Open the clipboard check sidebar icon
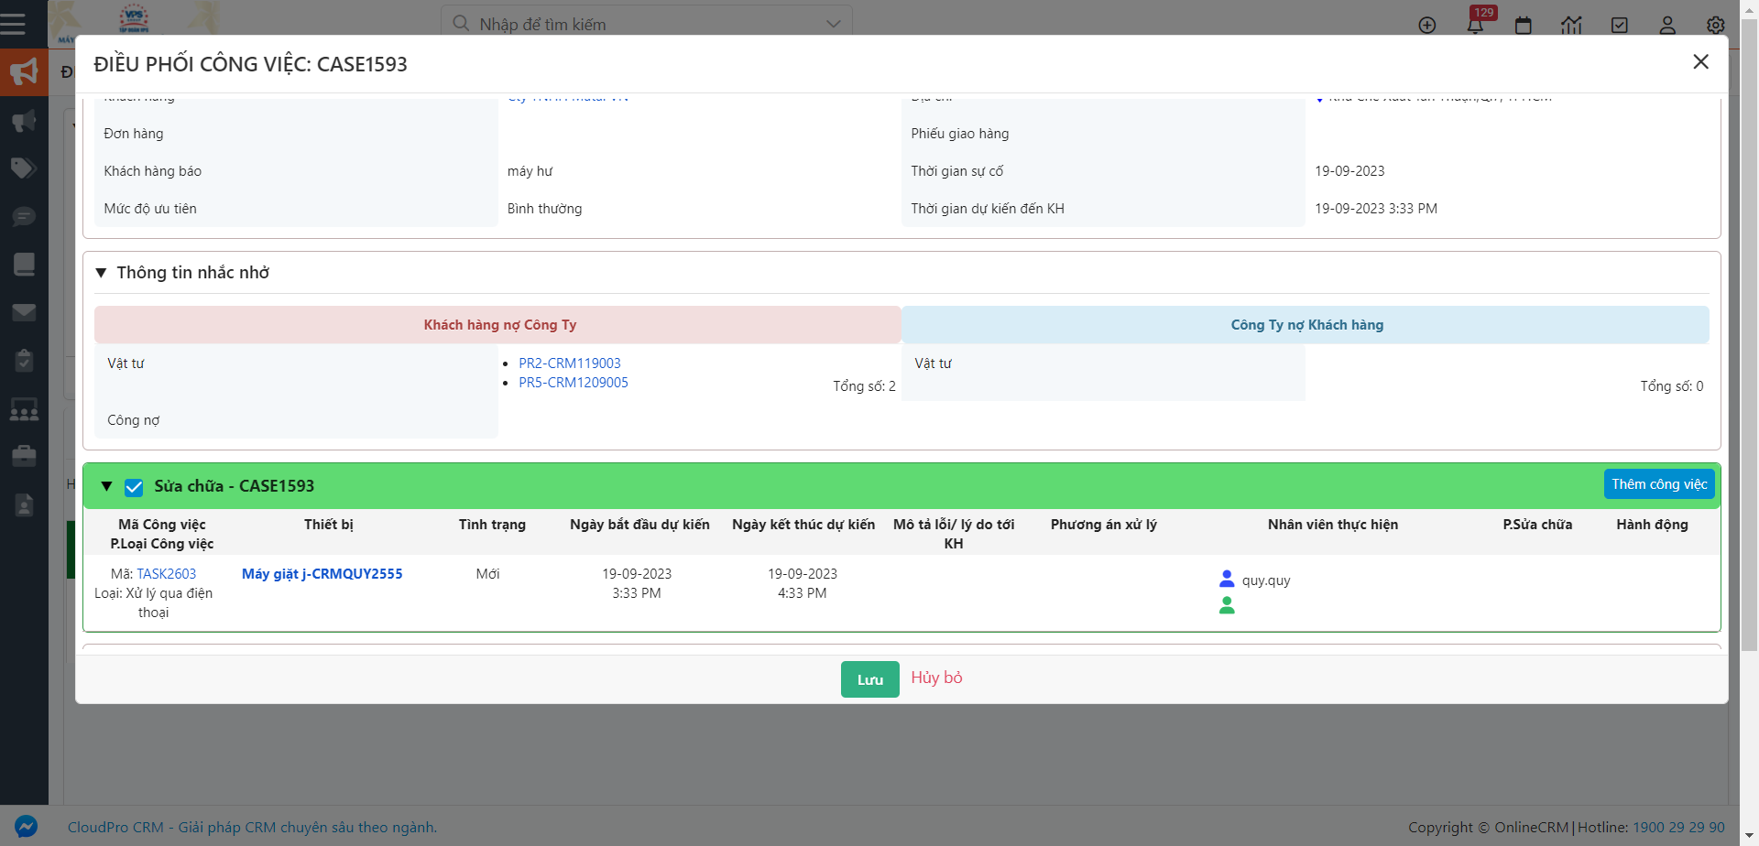 click(x=24, y=361)
